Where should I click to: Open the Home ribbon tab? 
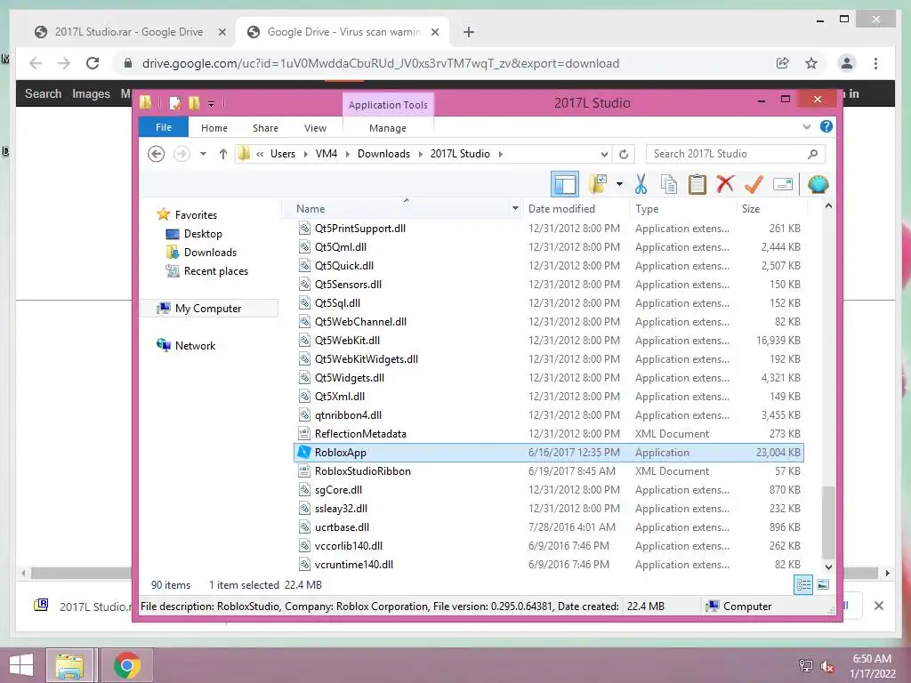[x=214, y=128]
